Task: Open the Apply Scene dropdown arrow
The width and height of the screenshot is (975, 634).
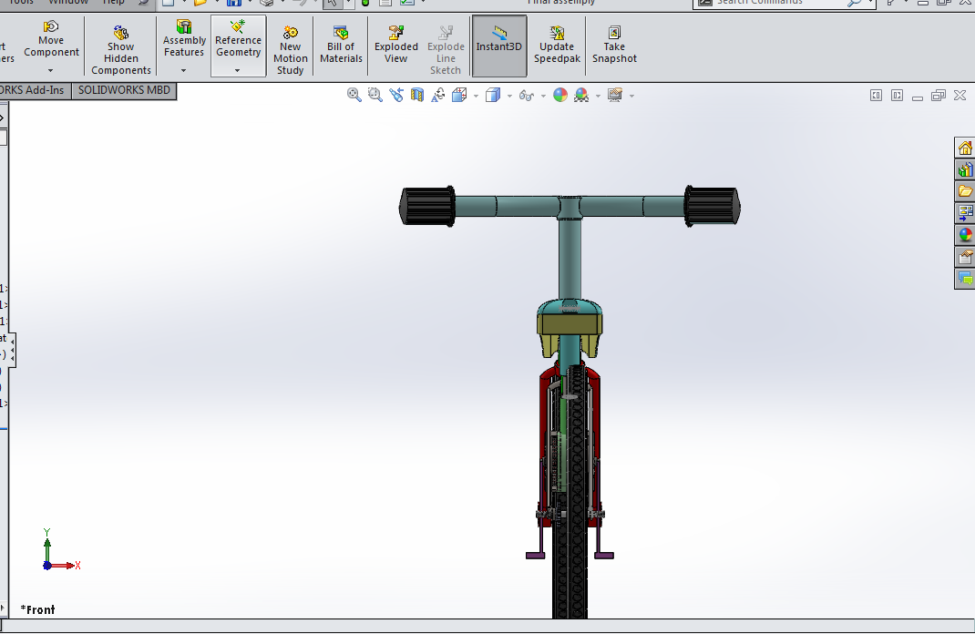Action: [x=598, y=96]
